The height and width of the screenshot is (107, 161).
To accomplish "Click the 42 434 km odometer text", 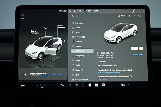I will 101,62.
